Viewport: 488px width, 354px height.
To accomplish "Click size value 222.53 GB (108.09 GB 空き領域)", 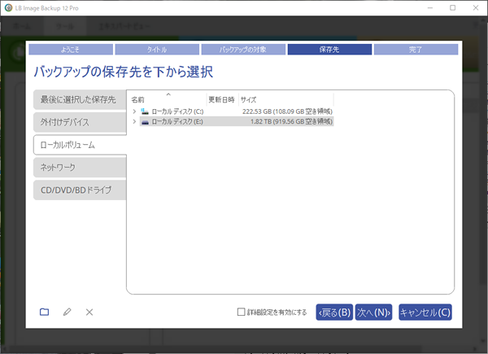I will 287,111.
